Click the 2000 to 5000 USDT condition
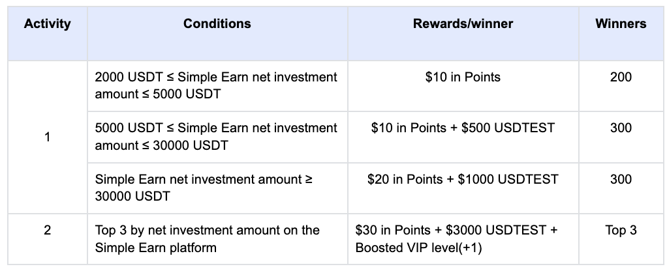This screenshot has width=667, height=271. (216, 85)
